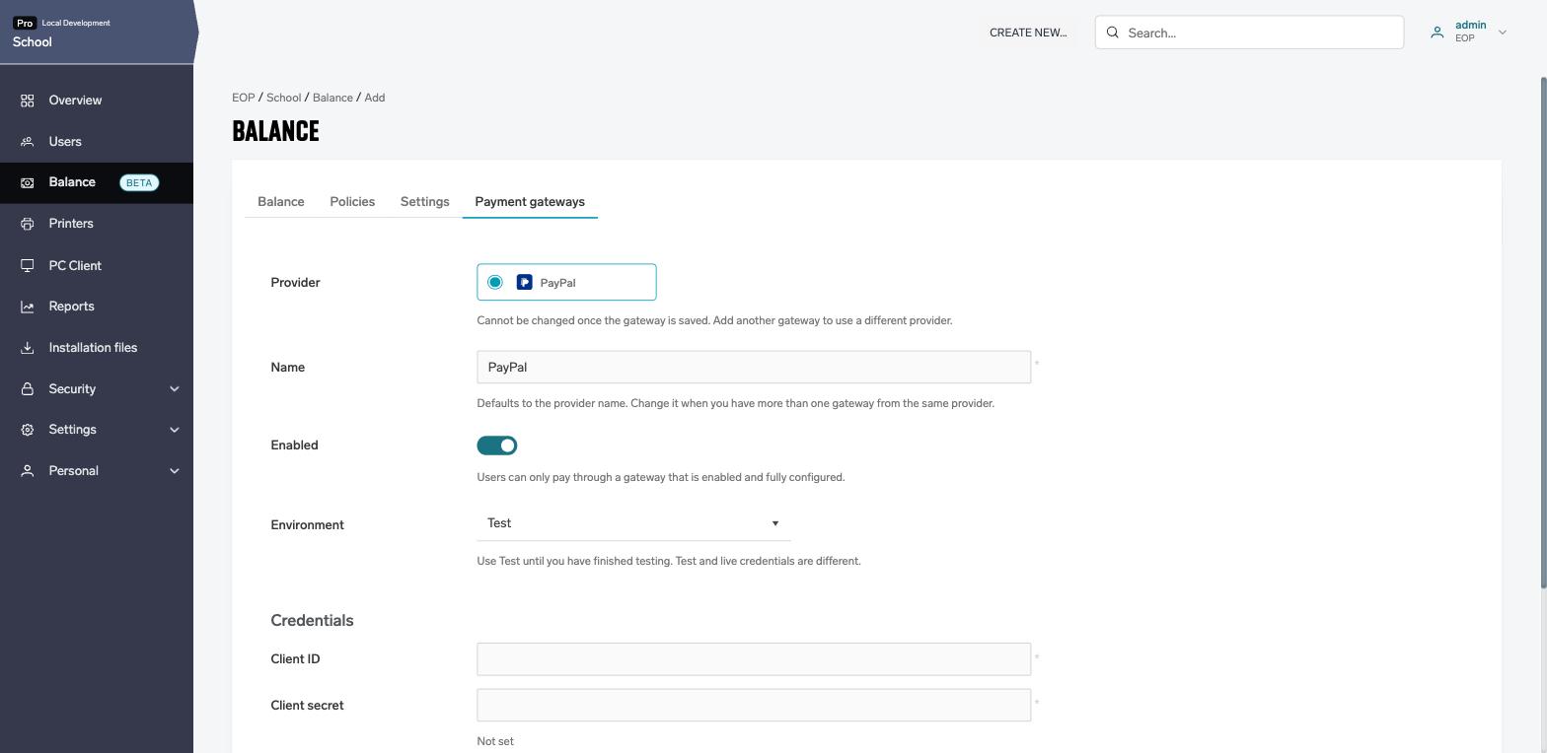Click the Installation files download icon
Screen dimensions: 1547x753
[28, 348]
